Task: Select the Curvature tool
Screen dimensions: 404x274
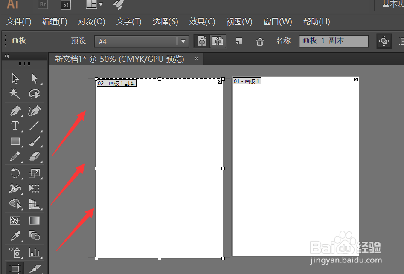Action: pos(34,111)
